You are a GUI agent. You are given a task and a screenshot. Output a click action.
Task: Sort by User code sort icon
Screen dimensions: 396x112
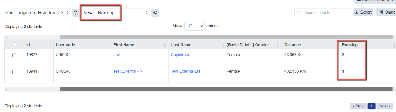(x=107, y=45)
